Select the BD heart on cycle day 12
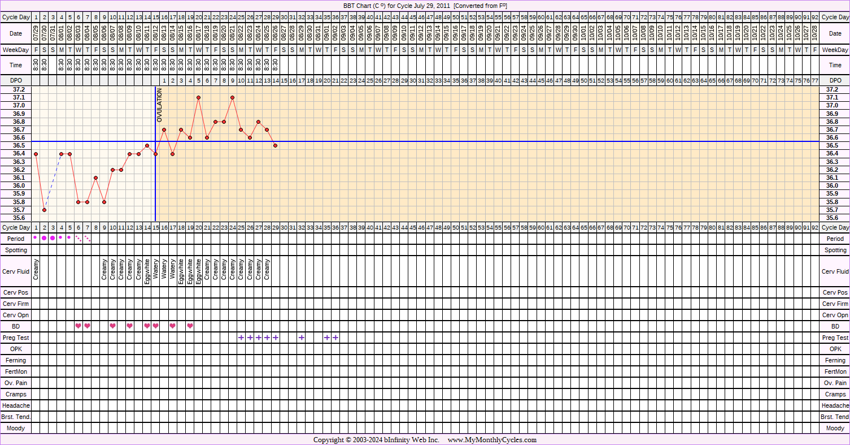Image resolution: width=850 pixels, height=445 pixels. 130,326
